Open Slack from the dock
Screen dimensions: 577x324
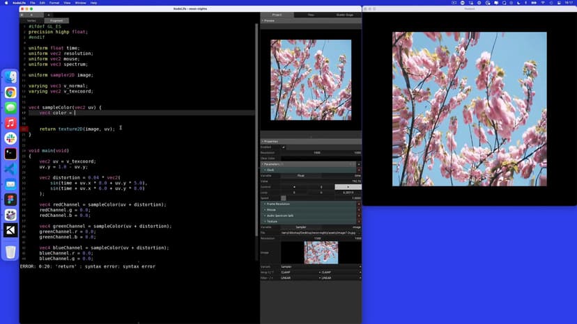10,138
